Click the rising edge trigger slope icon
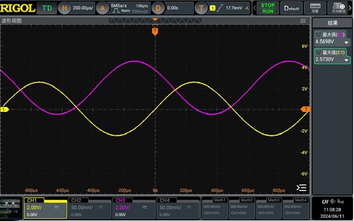 (219, 8)
